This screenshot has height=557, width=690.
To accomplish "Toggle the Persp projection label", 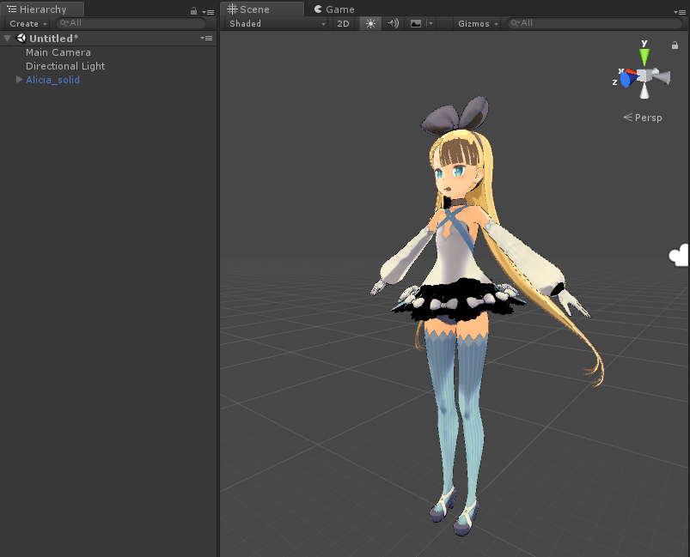I will click(x=643, y=118).
